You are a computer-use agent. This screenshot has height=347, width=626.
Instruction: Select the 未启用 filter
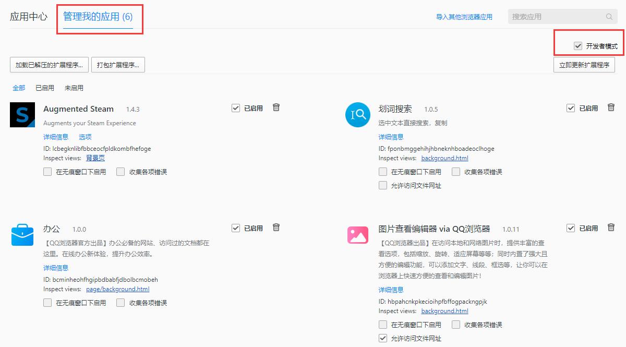(74, 88)
